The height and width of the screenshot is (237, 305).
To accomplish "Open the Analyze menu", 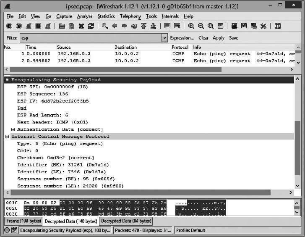I will [85, 16].
